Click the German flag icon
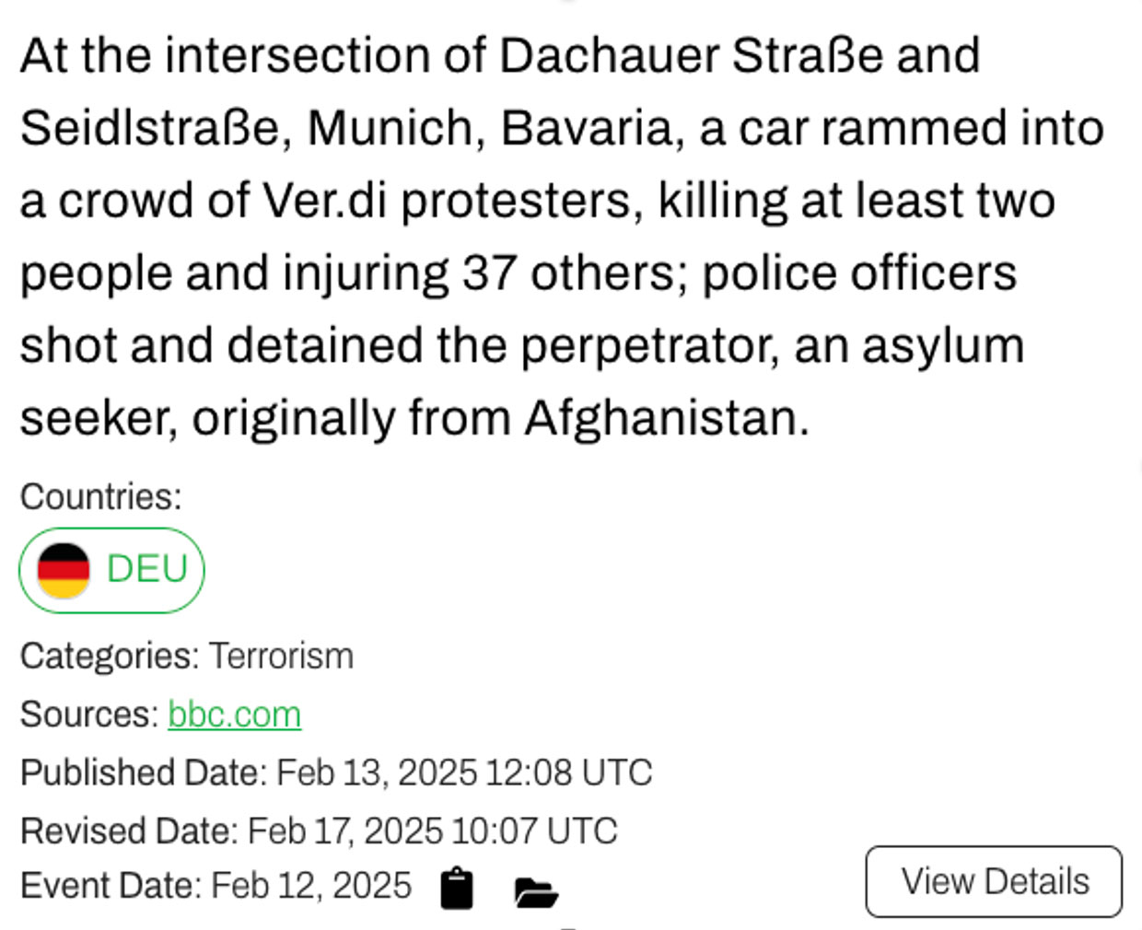 pyautogui.click(x=64, y=570)
